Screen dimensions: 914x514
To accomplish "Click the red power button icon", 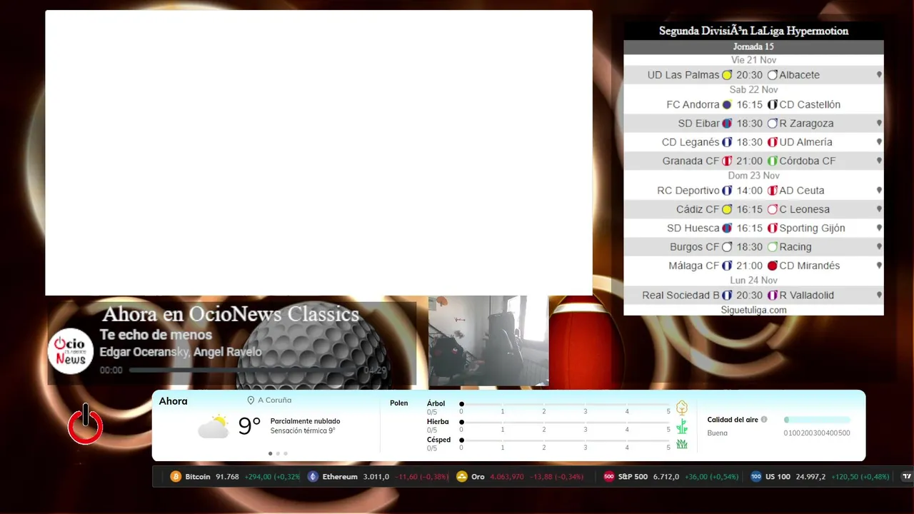I will click(86, 424).
